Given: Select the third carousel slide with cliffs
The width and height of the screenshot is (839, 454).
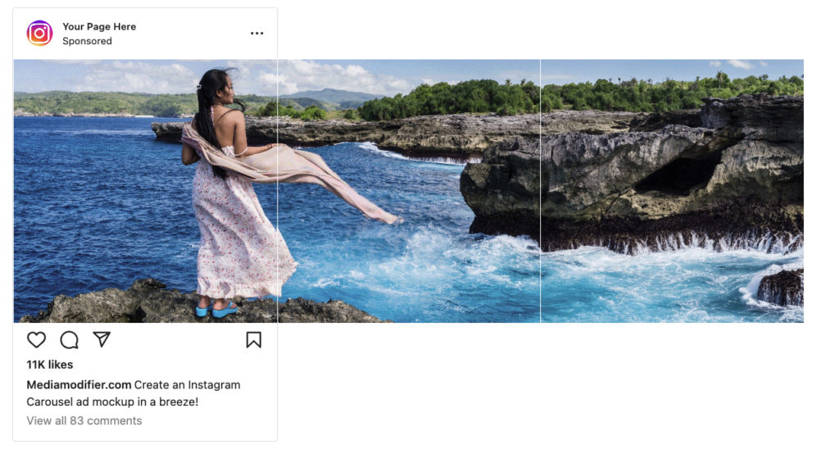Looking at the screenshot, I should 672,191.
